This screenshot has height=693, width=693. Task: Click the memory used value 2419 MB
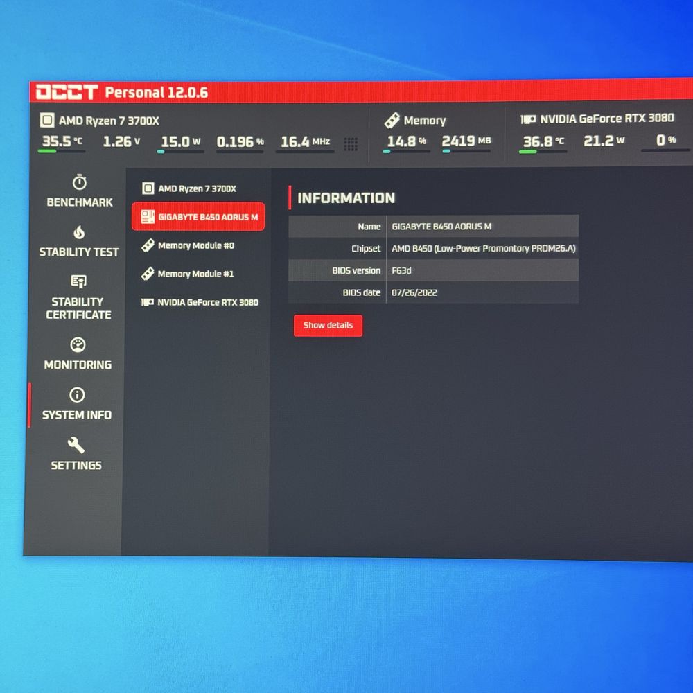pyautogui.click(x=466, y=141)
